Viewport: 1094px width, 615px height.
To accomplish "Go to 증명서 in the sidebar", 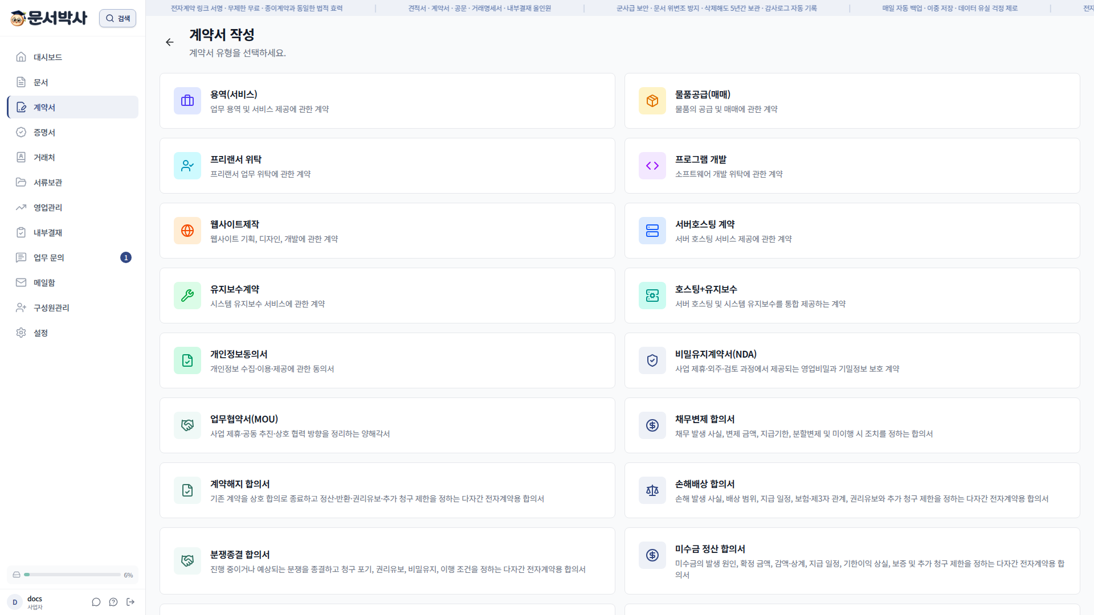I will [73, 132].
